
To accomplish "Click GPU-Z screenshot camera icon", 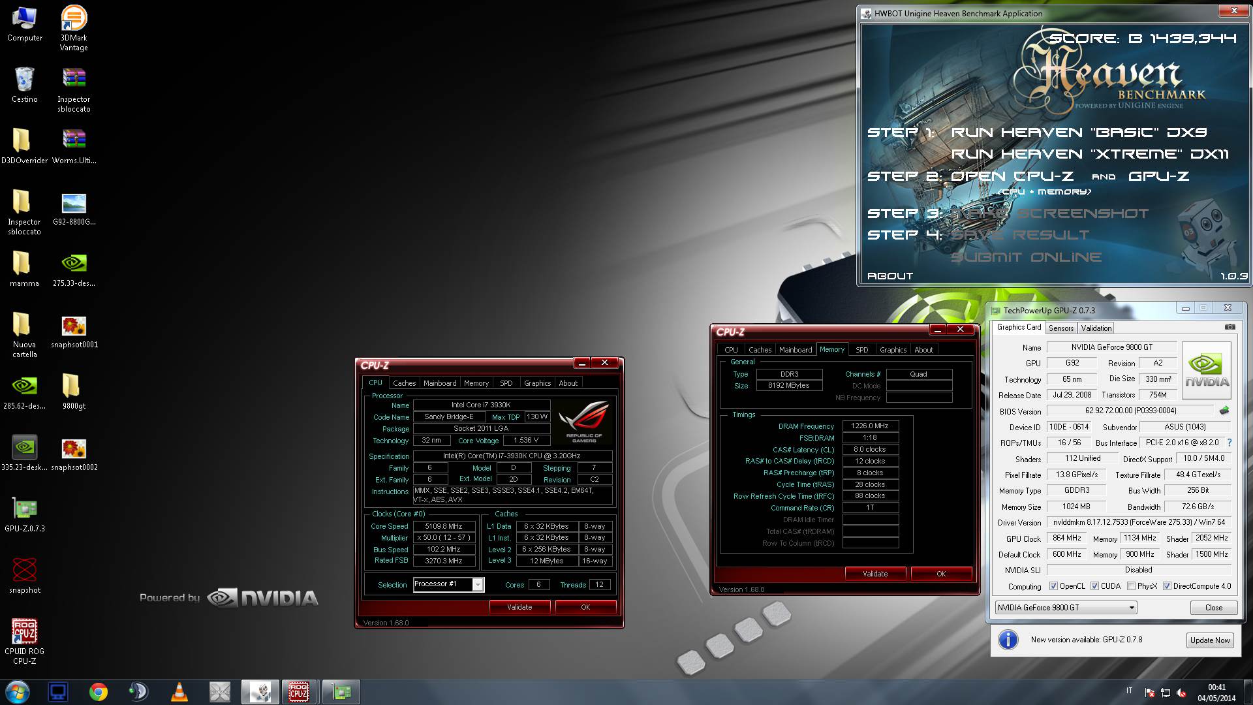I will [1230, 327].
